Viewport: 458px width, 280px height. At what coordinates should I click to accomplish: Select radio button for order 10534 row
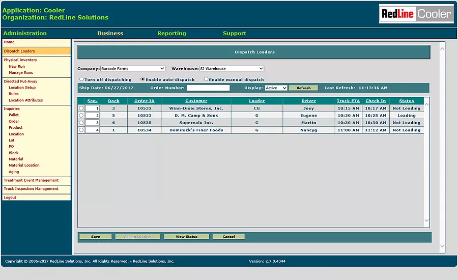pos(81,130)
